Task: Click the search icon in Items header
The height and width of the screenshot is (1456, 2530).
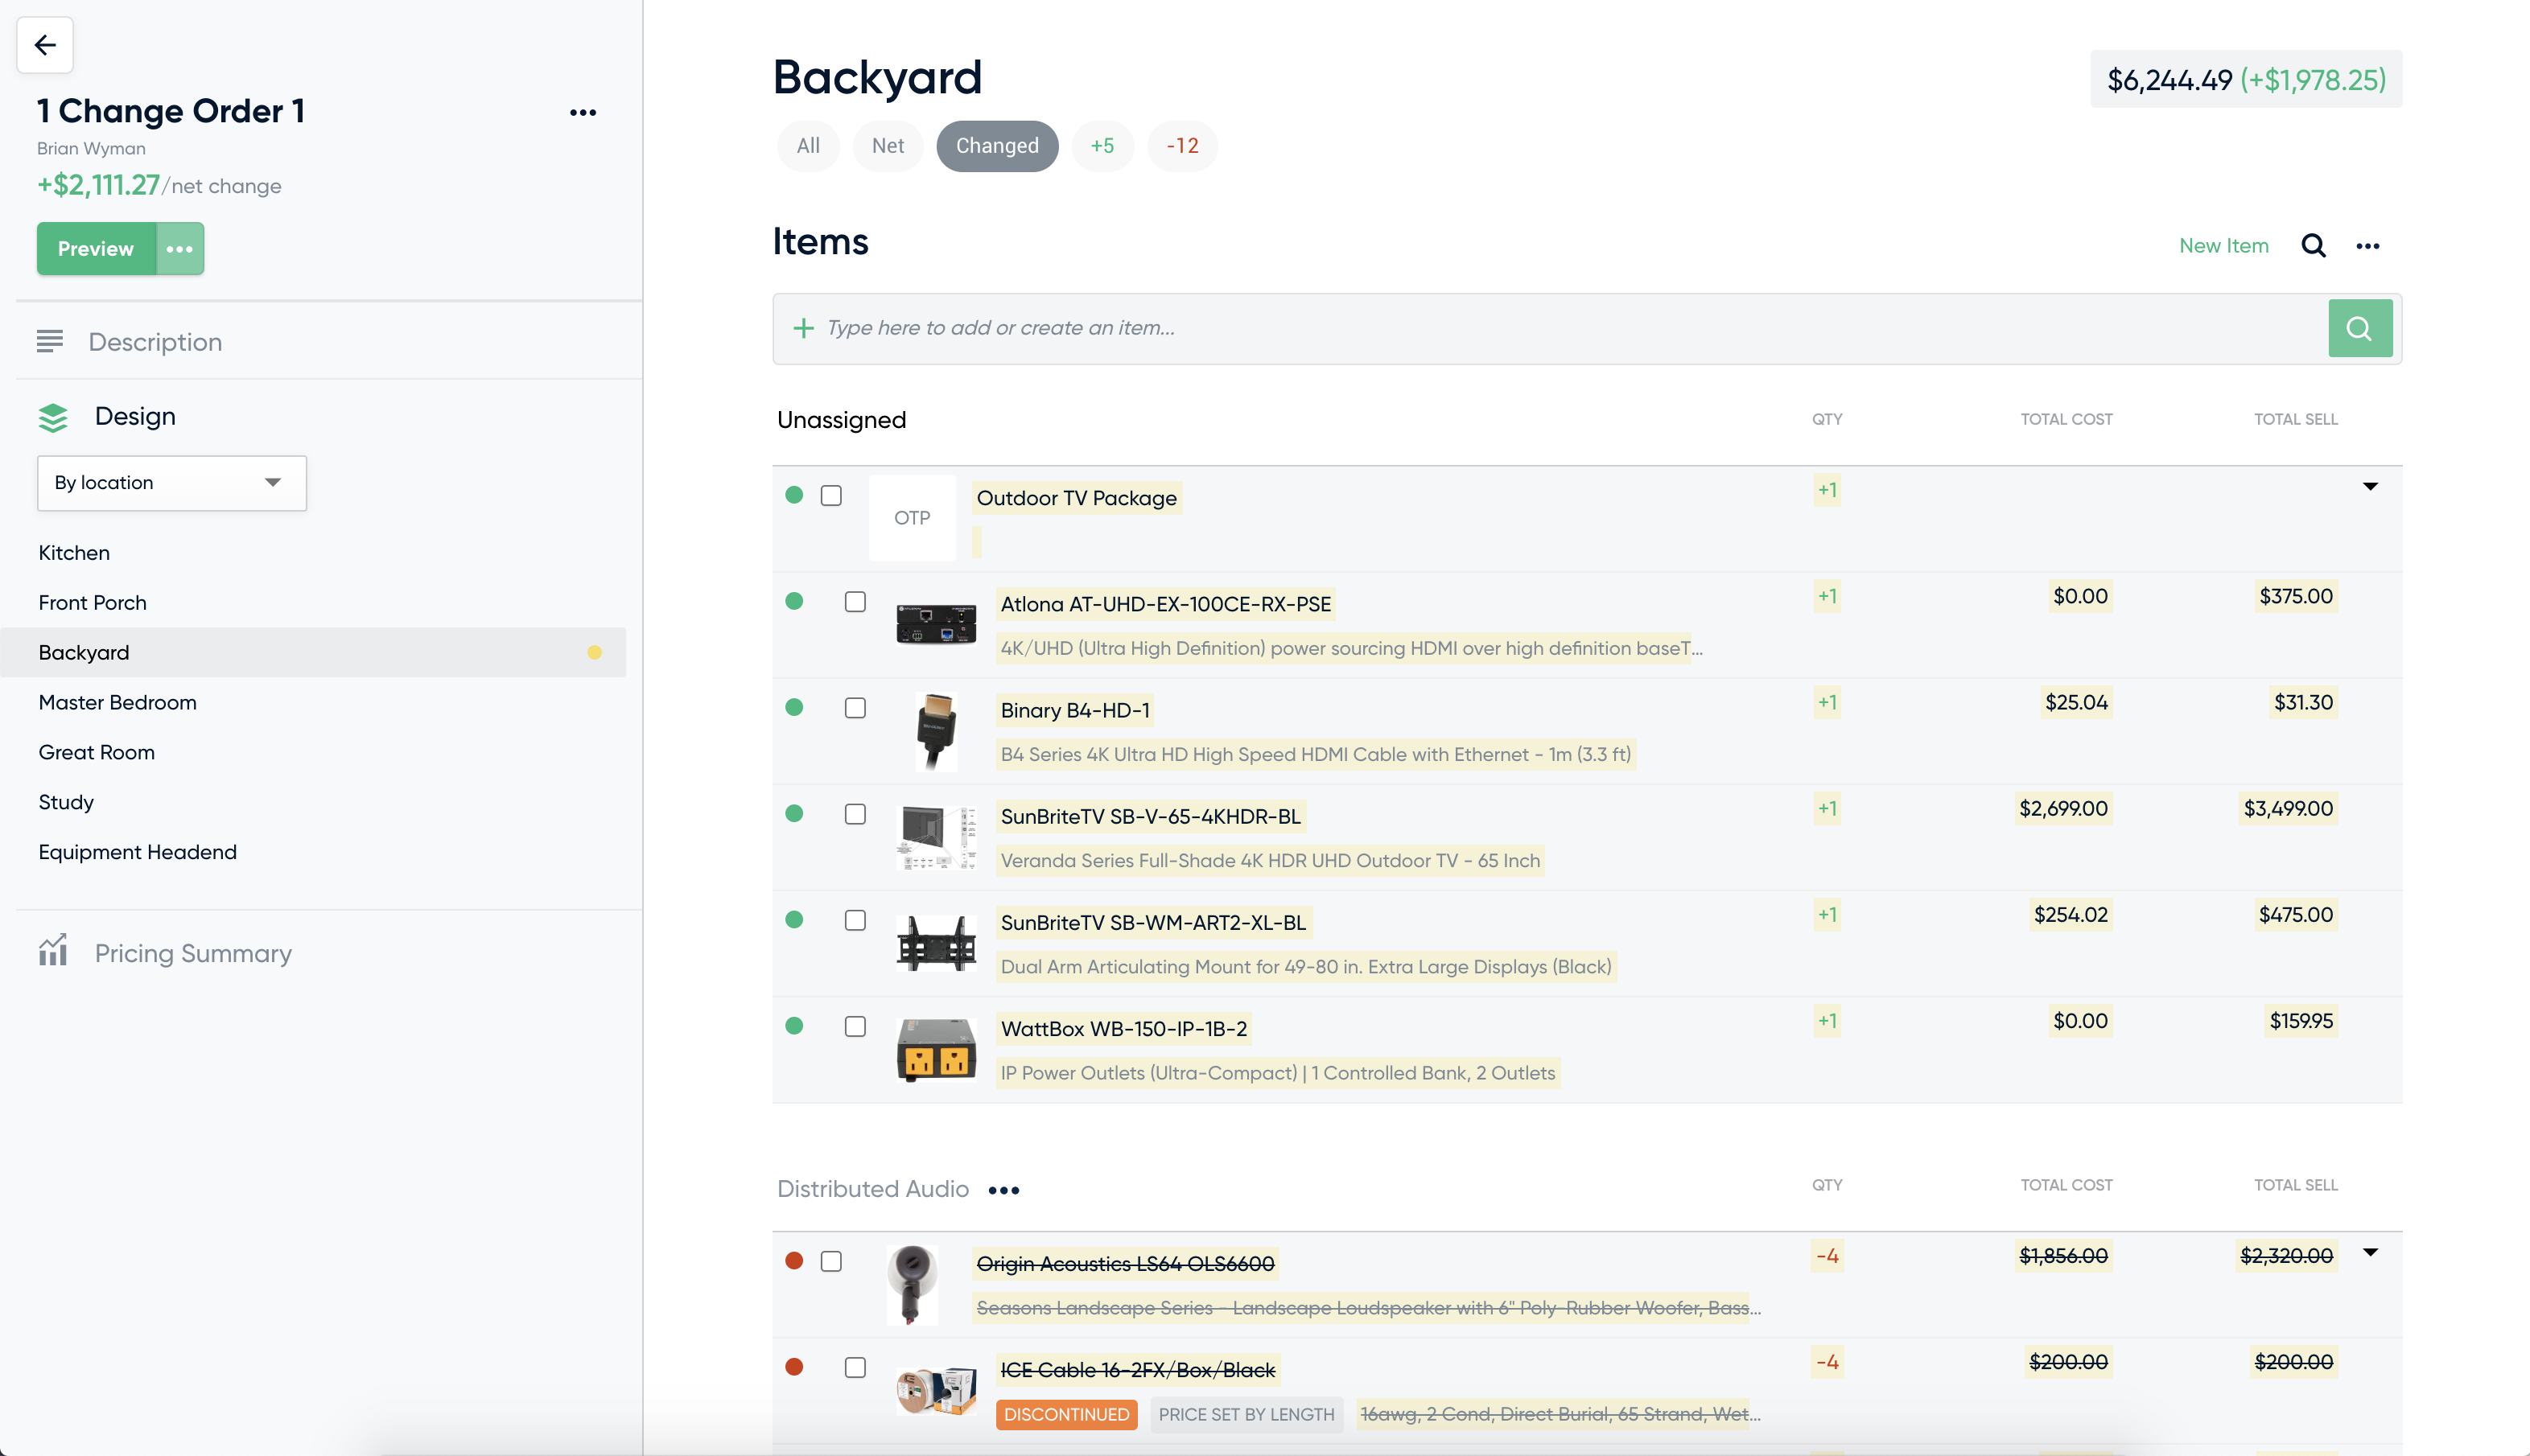Action: coord(2314,245)
